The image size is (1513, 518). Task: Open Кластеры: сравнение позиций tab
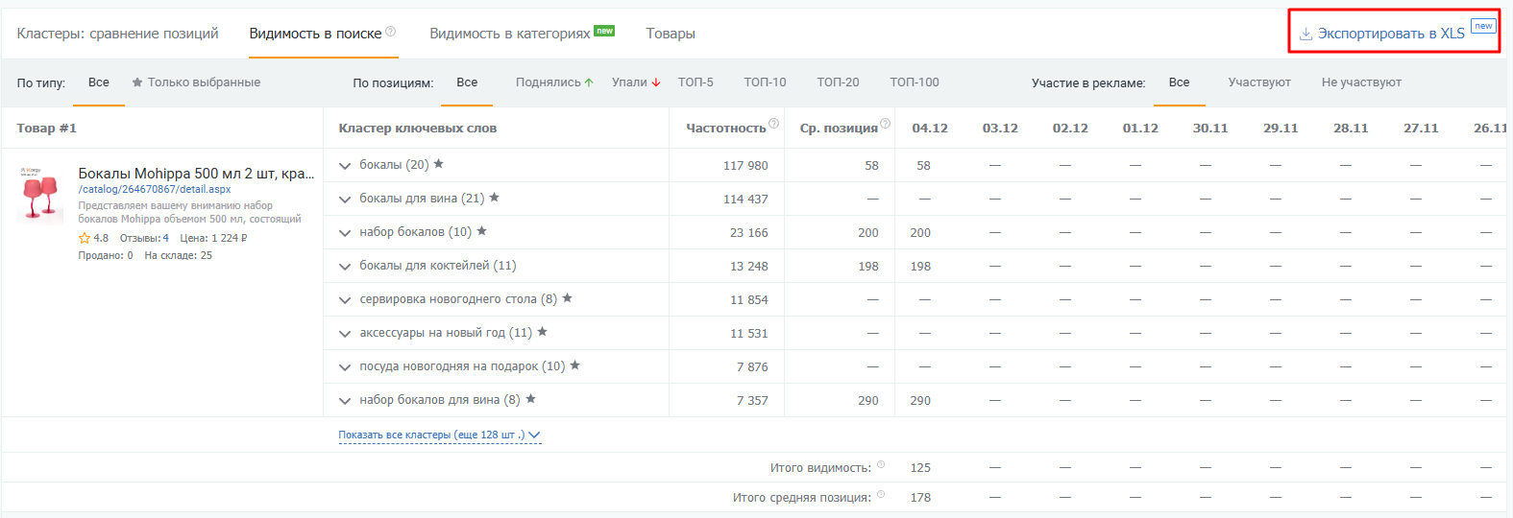click(x=117, y=34)
